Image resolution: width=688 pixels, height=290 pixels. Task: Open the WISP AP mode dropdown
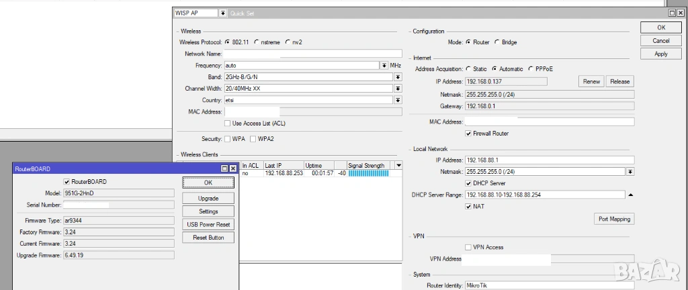pyautogui.click(x=223, y=13)
